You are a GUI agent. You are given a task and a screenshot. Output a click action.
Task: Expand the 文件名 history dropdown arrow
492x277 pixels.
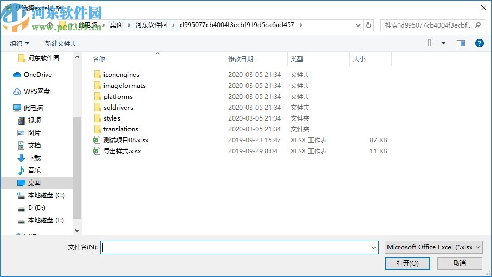tap(374, 247)
